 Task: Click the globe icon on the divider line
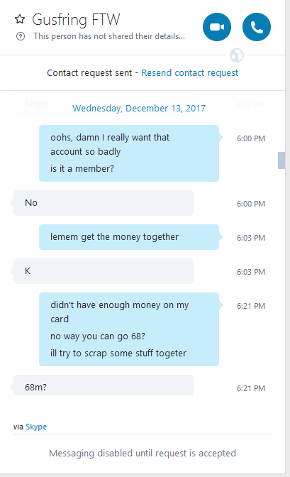point(237,55)
